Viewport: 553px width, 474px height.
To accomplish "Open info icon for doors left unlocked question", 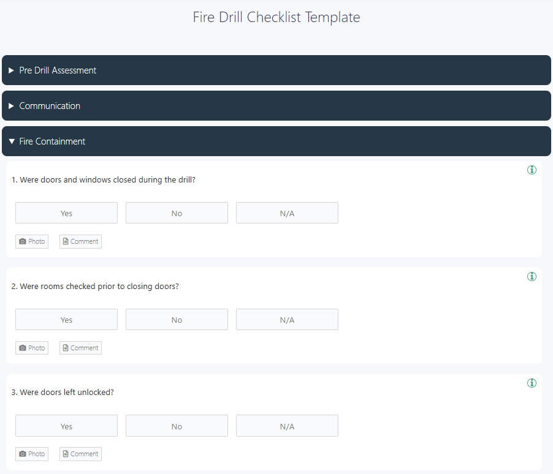I will (x=532, y=383).
